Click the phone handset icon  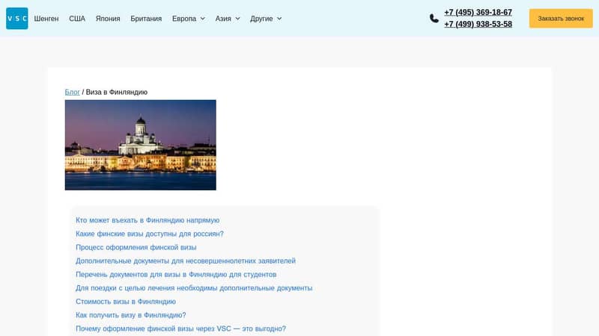[x=434, y=18]
